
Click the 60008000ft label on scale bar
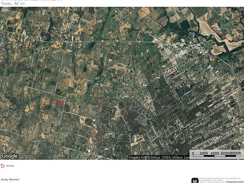(231, 153)
